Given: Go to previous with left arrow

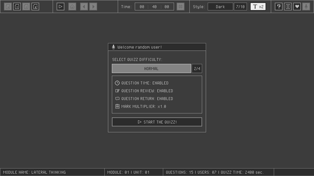Looking at the screenshot, I should click(84, 7).
